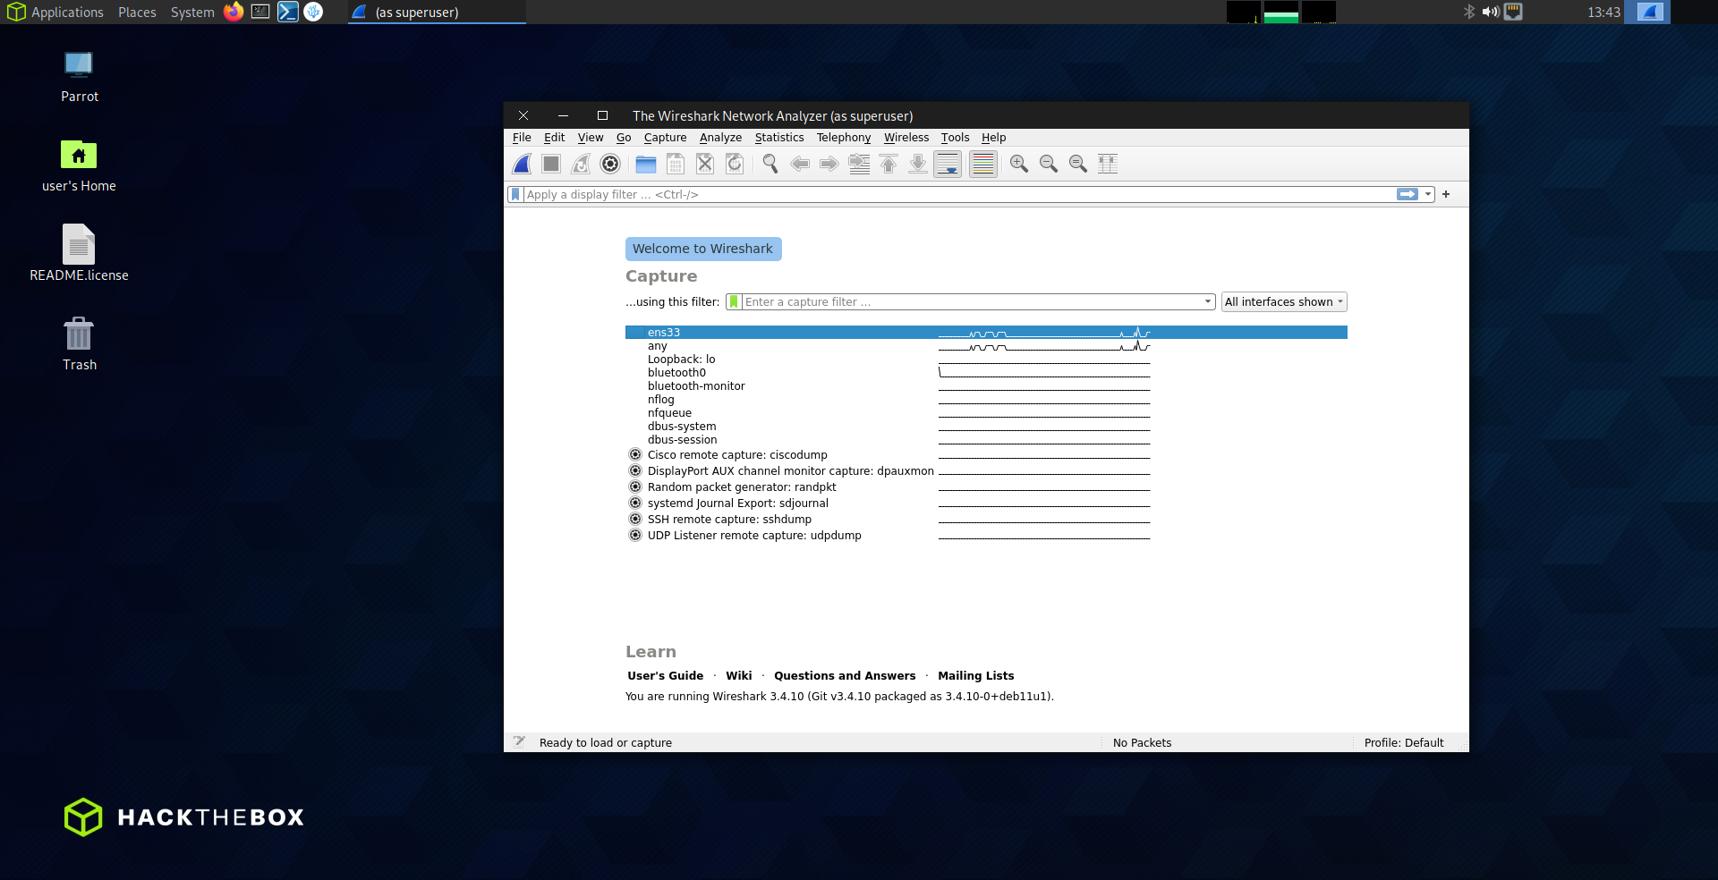
Task: Click the Close capture file X icon
Action: pyautogui.click(x=705, y=164)
